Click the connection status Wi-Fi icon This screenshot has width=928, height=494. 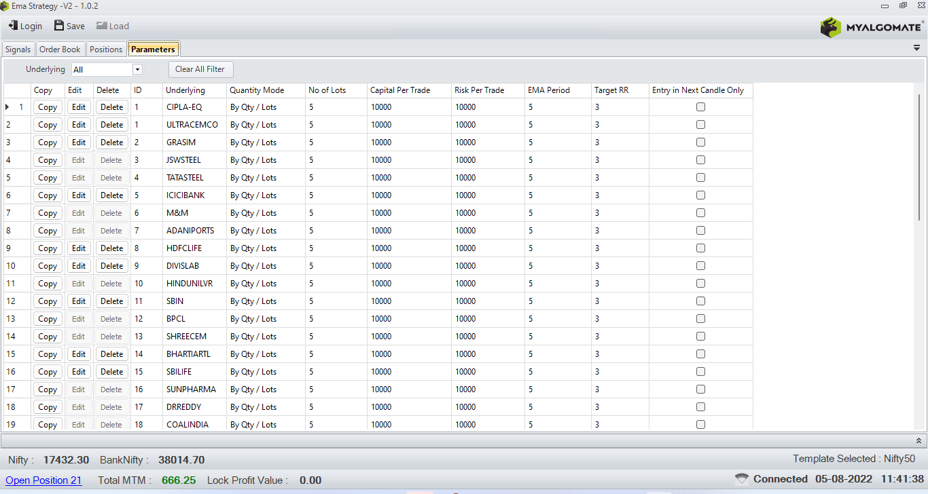(x=742, y=479)
